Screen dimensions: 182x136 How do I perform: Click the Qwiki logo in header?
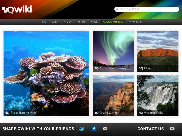pos(17,9)
